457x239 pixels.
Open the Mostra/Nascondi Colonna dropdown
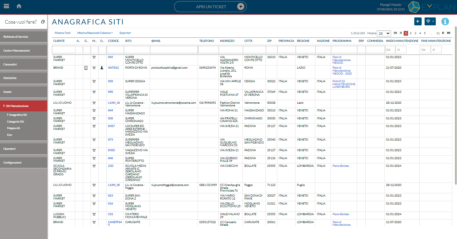coord(95,33)
